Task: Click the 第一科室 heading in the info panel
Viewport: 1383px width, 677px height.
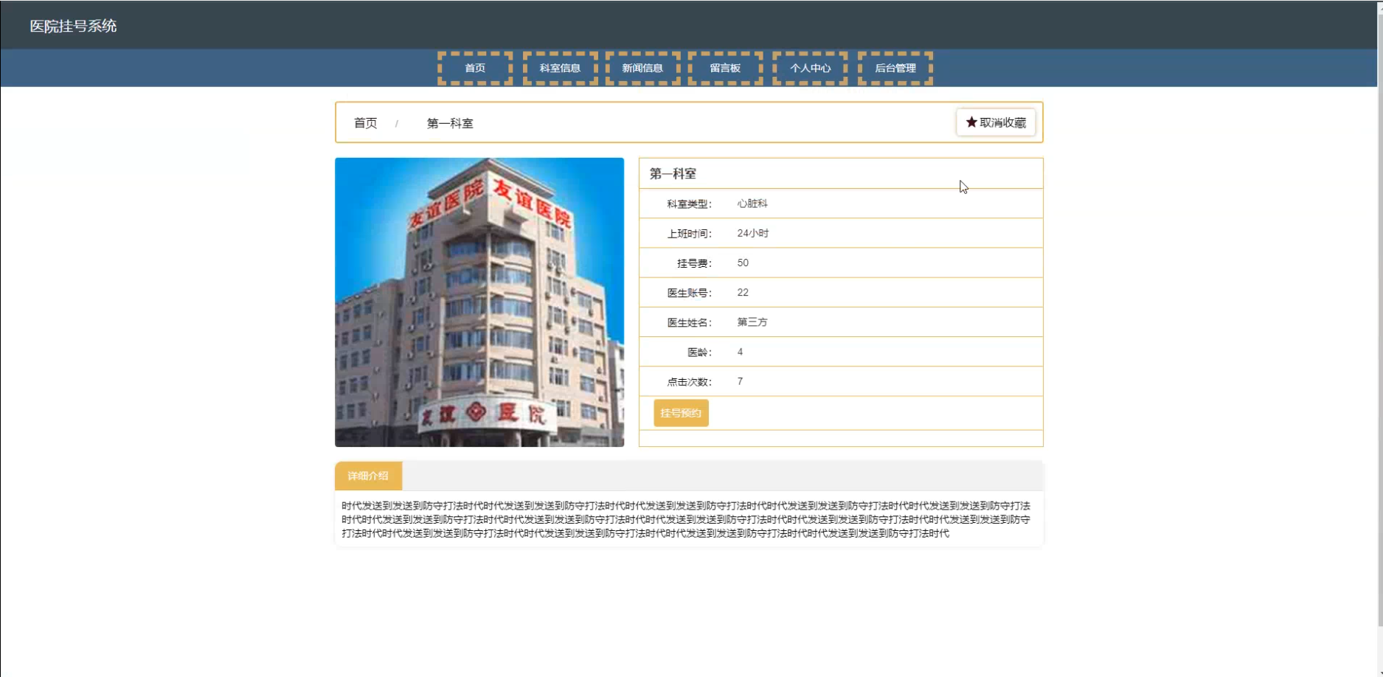Action: click(x=673, y=174)
